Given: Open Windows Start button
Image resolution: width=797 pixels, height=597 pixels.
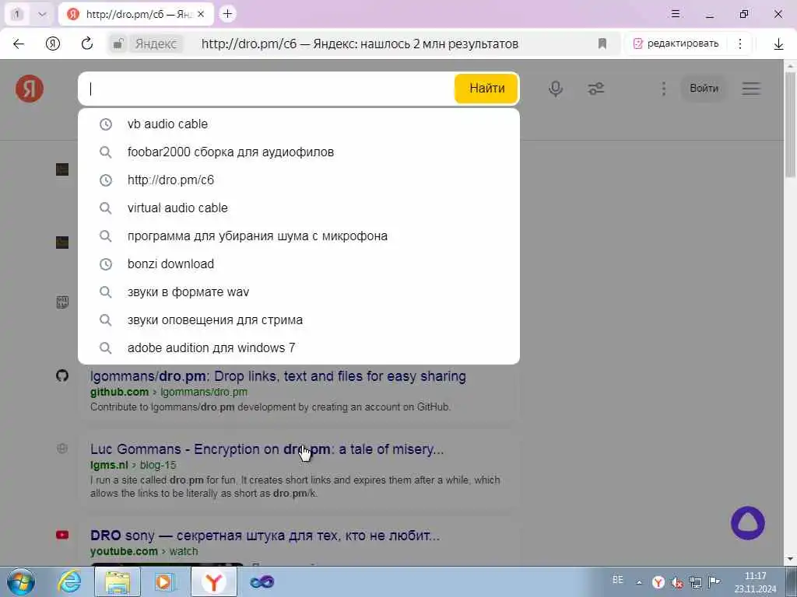Looking at the screenshot, I should click(21, 581).
